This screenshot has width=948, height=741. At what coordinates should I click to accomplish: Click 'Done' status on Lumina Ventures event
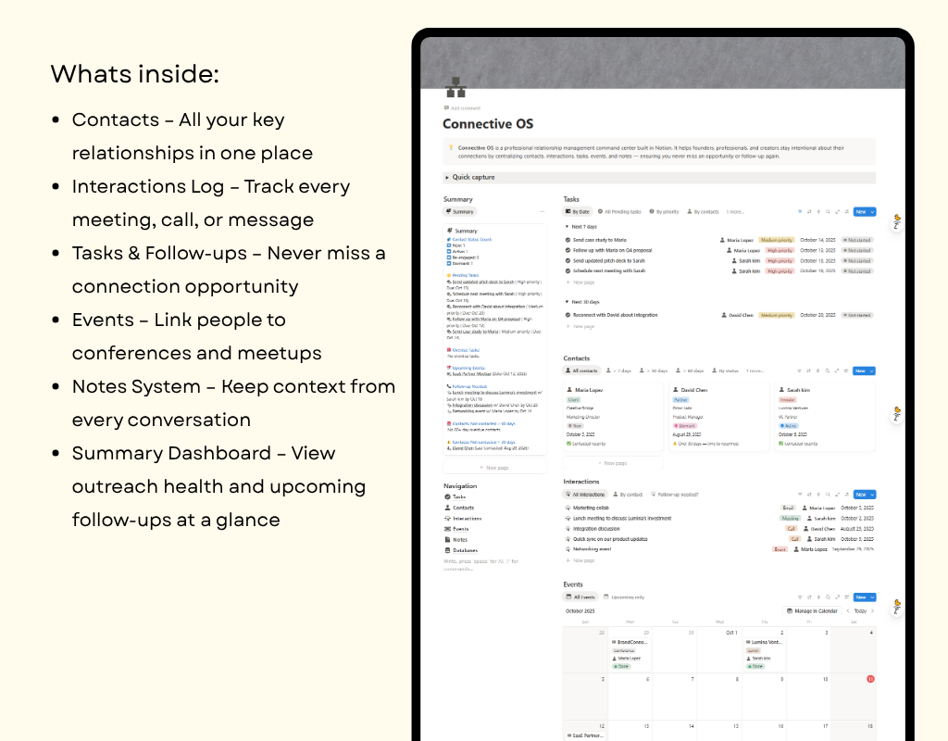tap(755, 666)
